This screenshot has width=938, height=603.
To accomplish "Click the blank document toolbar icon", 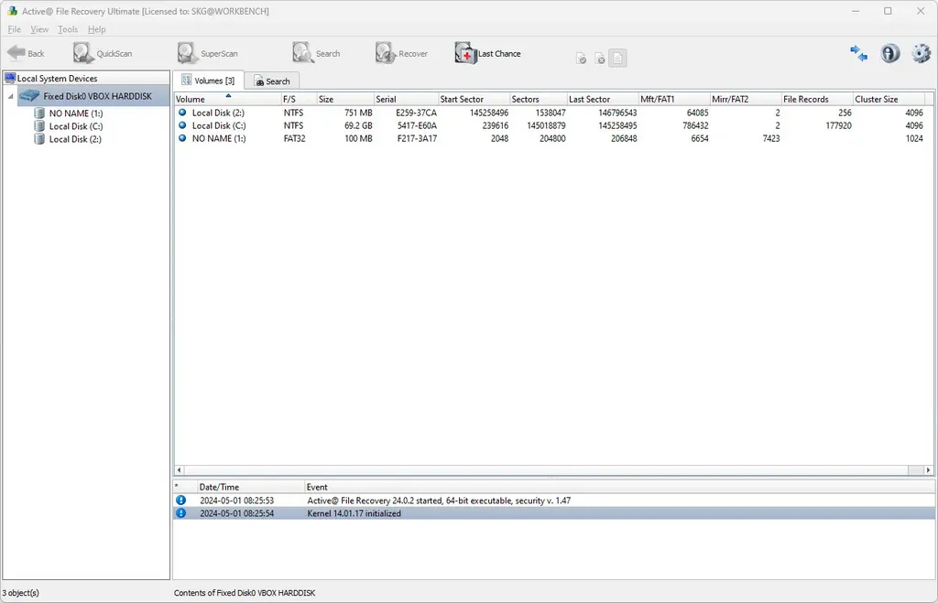I will (618, 58).
